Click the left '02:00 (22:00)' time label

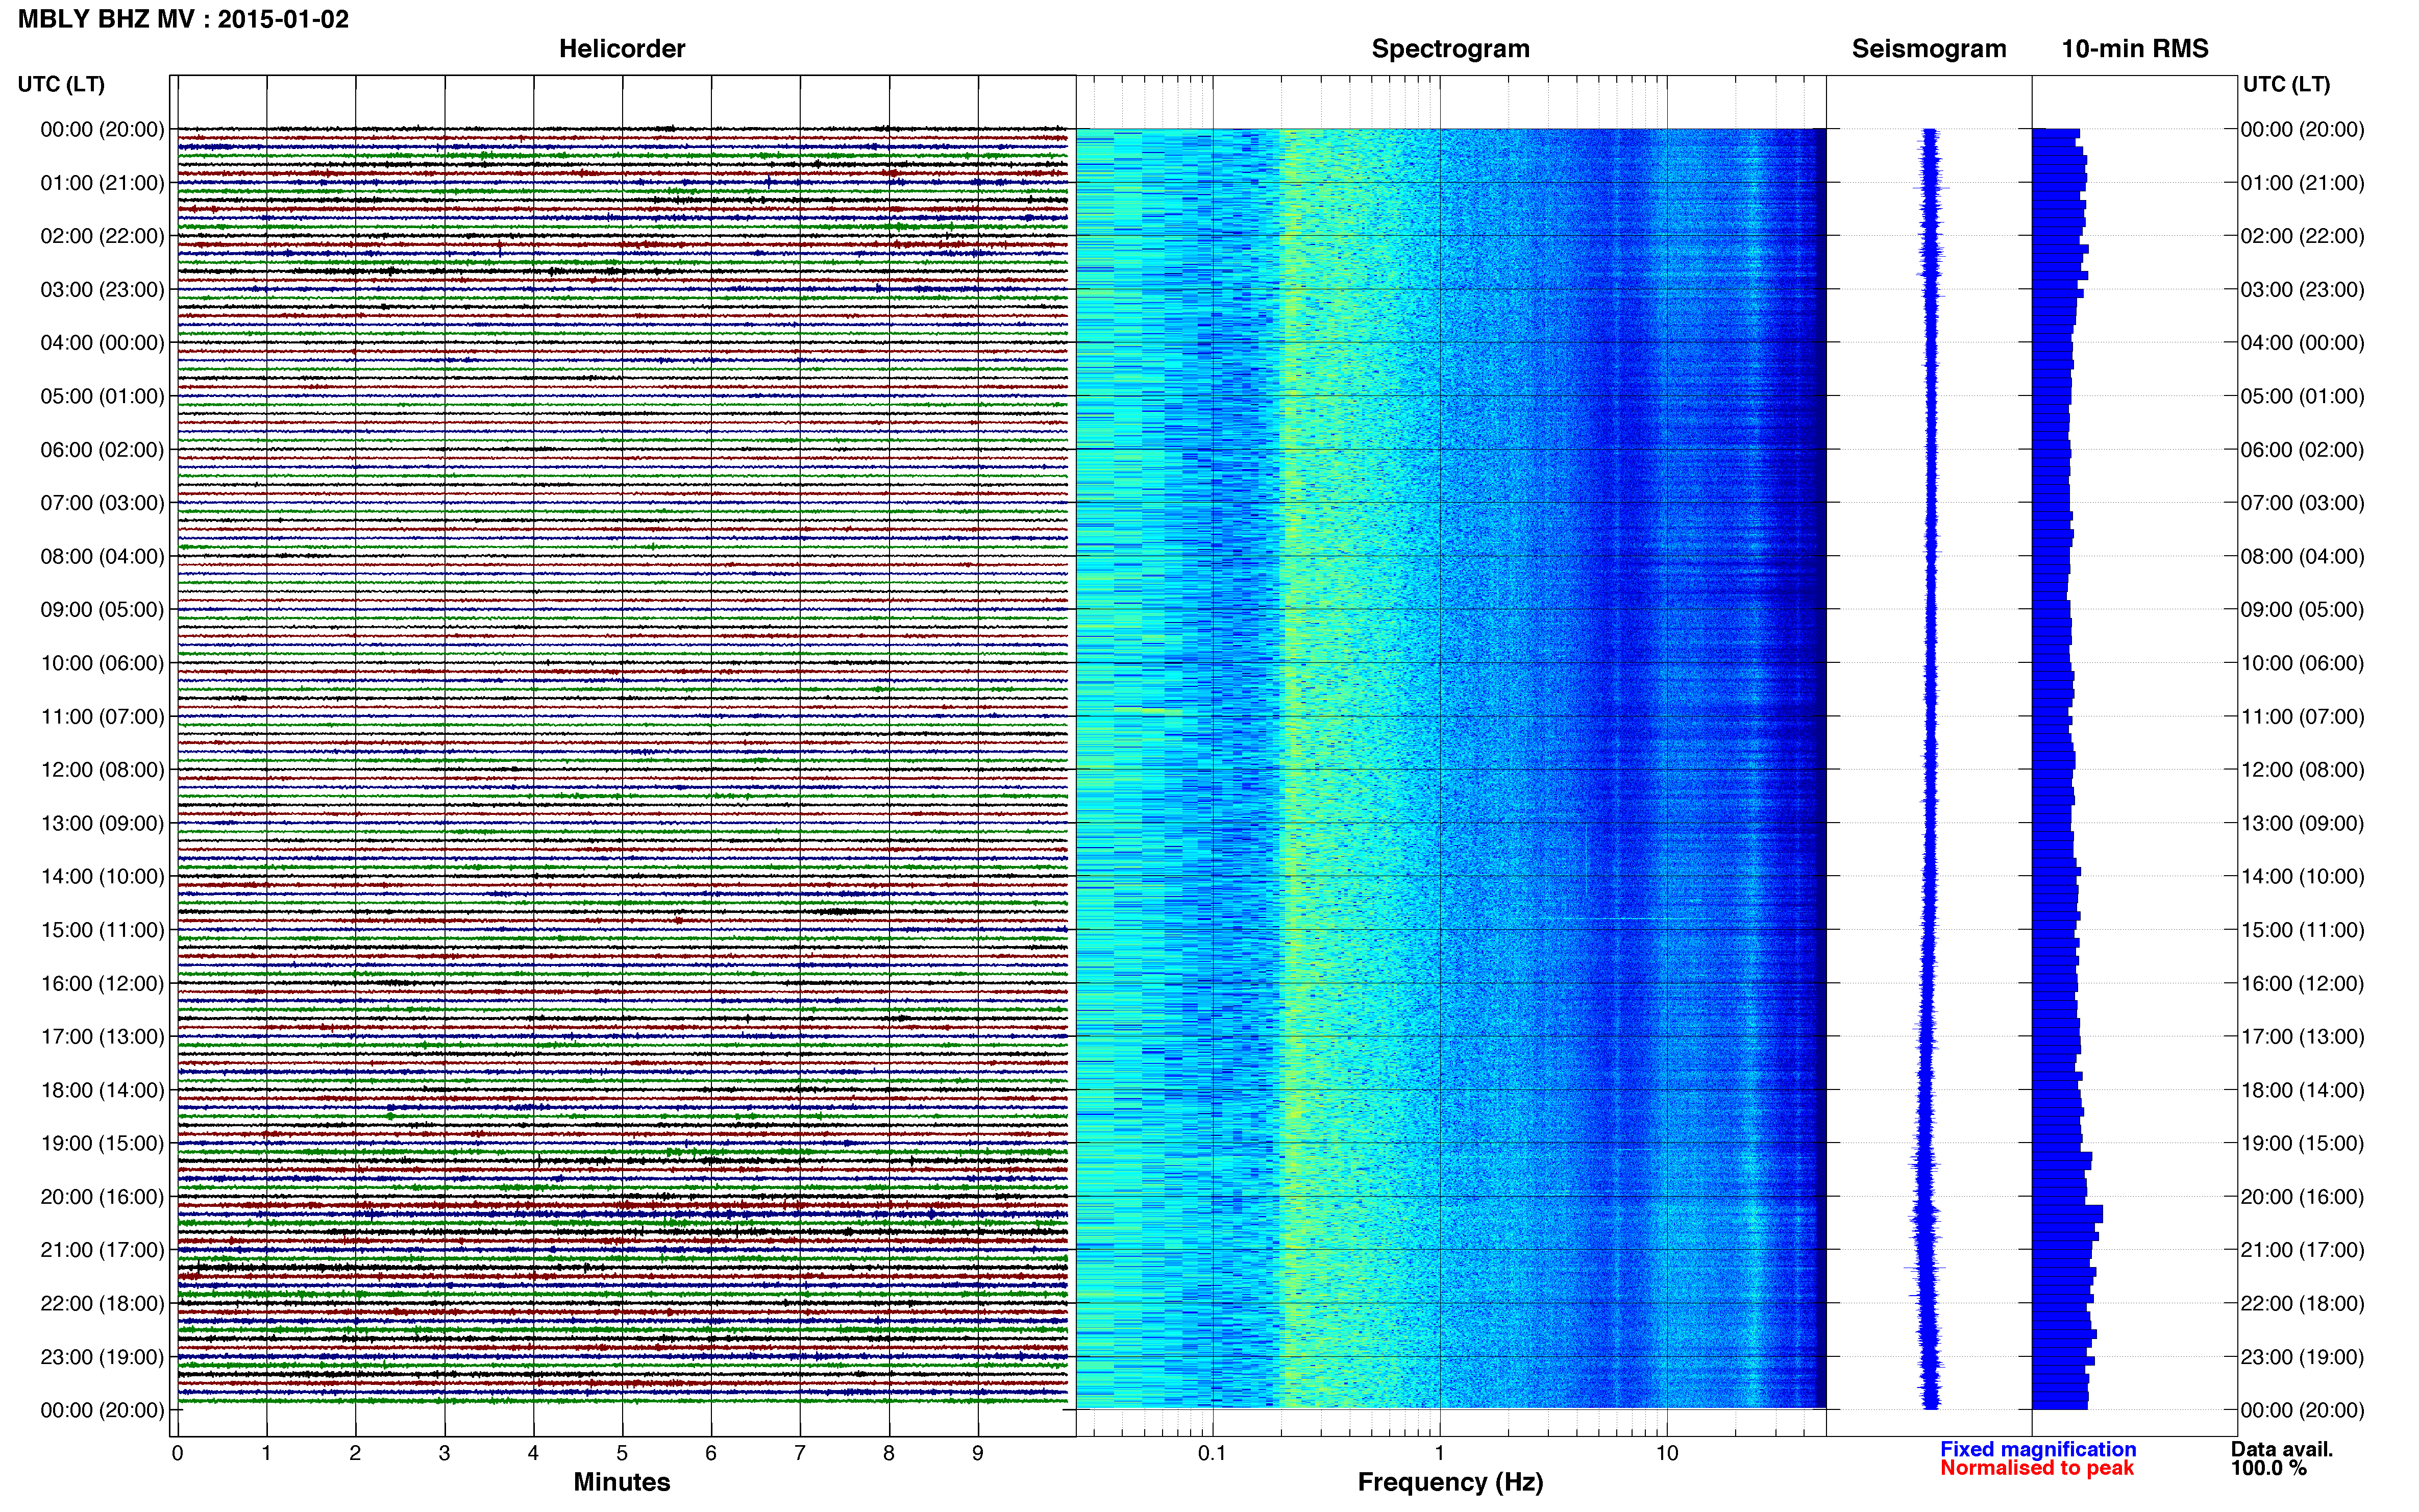(x=102, y=236)
